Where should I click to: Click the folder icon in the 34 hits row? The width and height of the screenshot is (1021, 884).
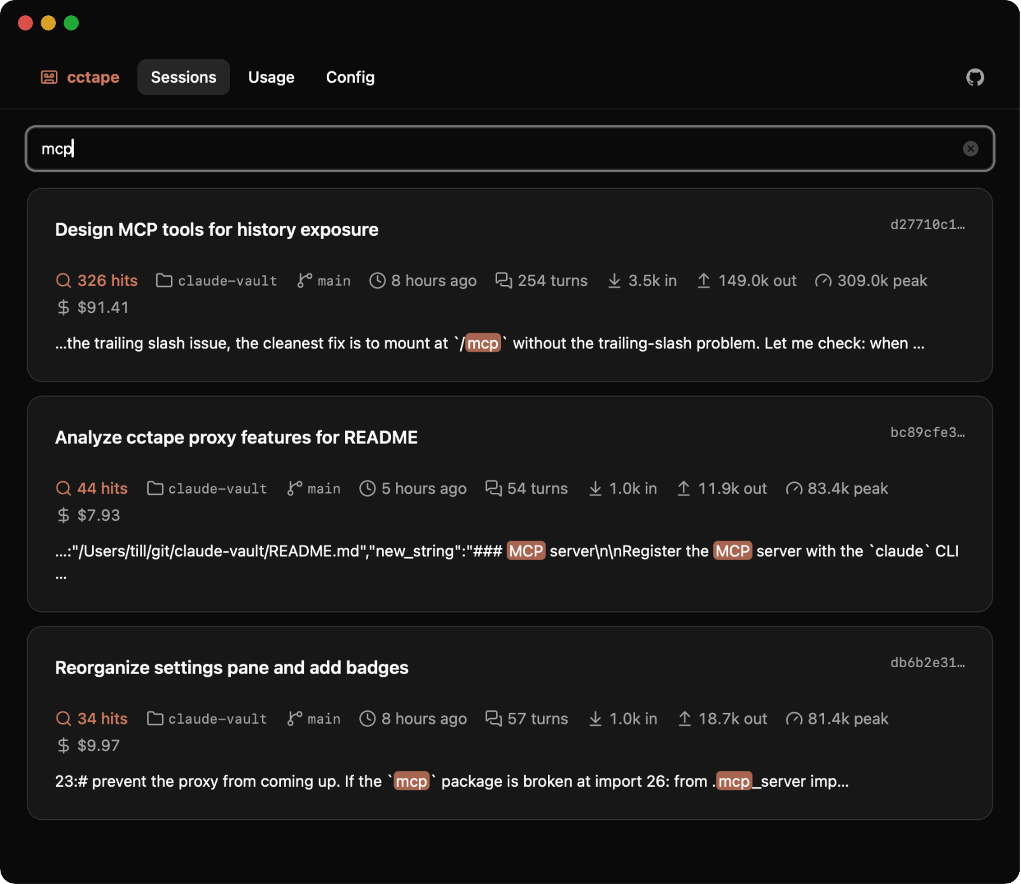click(154, 719)
